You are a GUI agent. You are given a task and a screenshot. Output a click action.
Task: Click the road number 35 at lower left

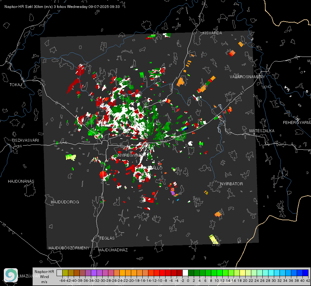[4, 224]
